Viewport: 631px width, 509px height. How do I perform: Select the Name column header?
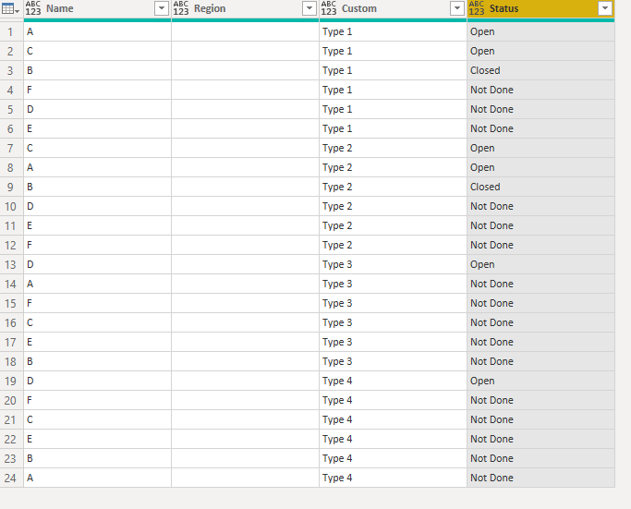coord(97,8)
